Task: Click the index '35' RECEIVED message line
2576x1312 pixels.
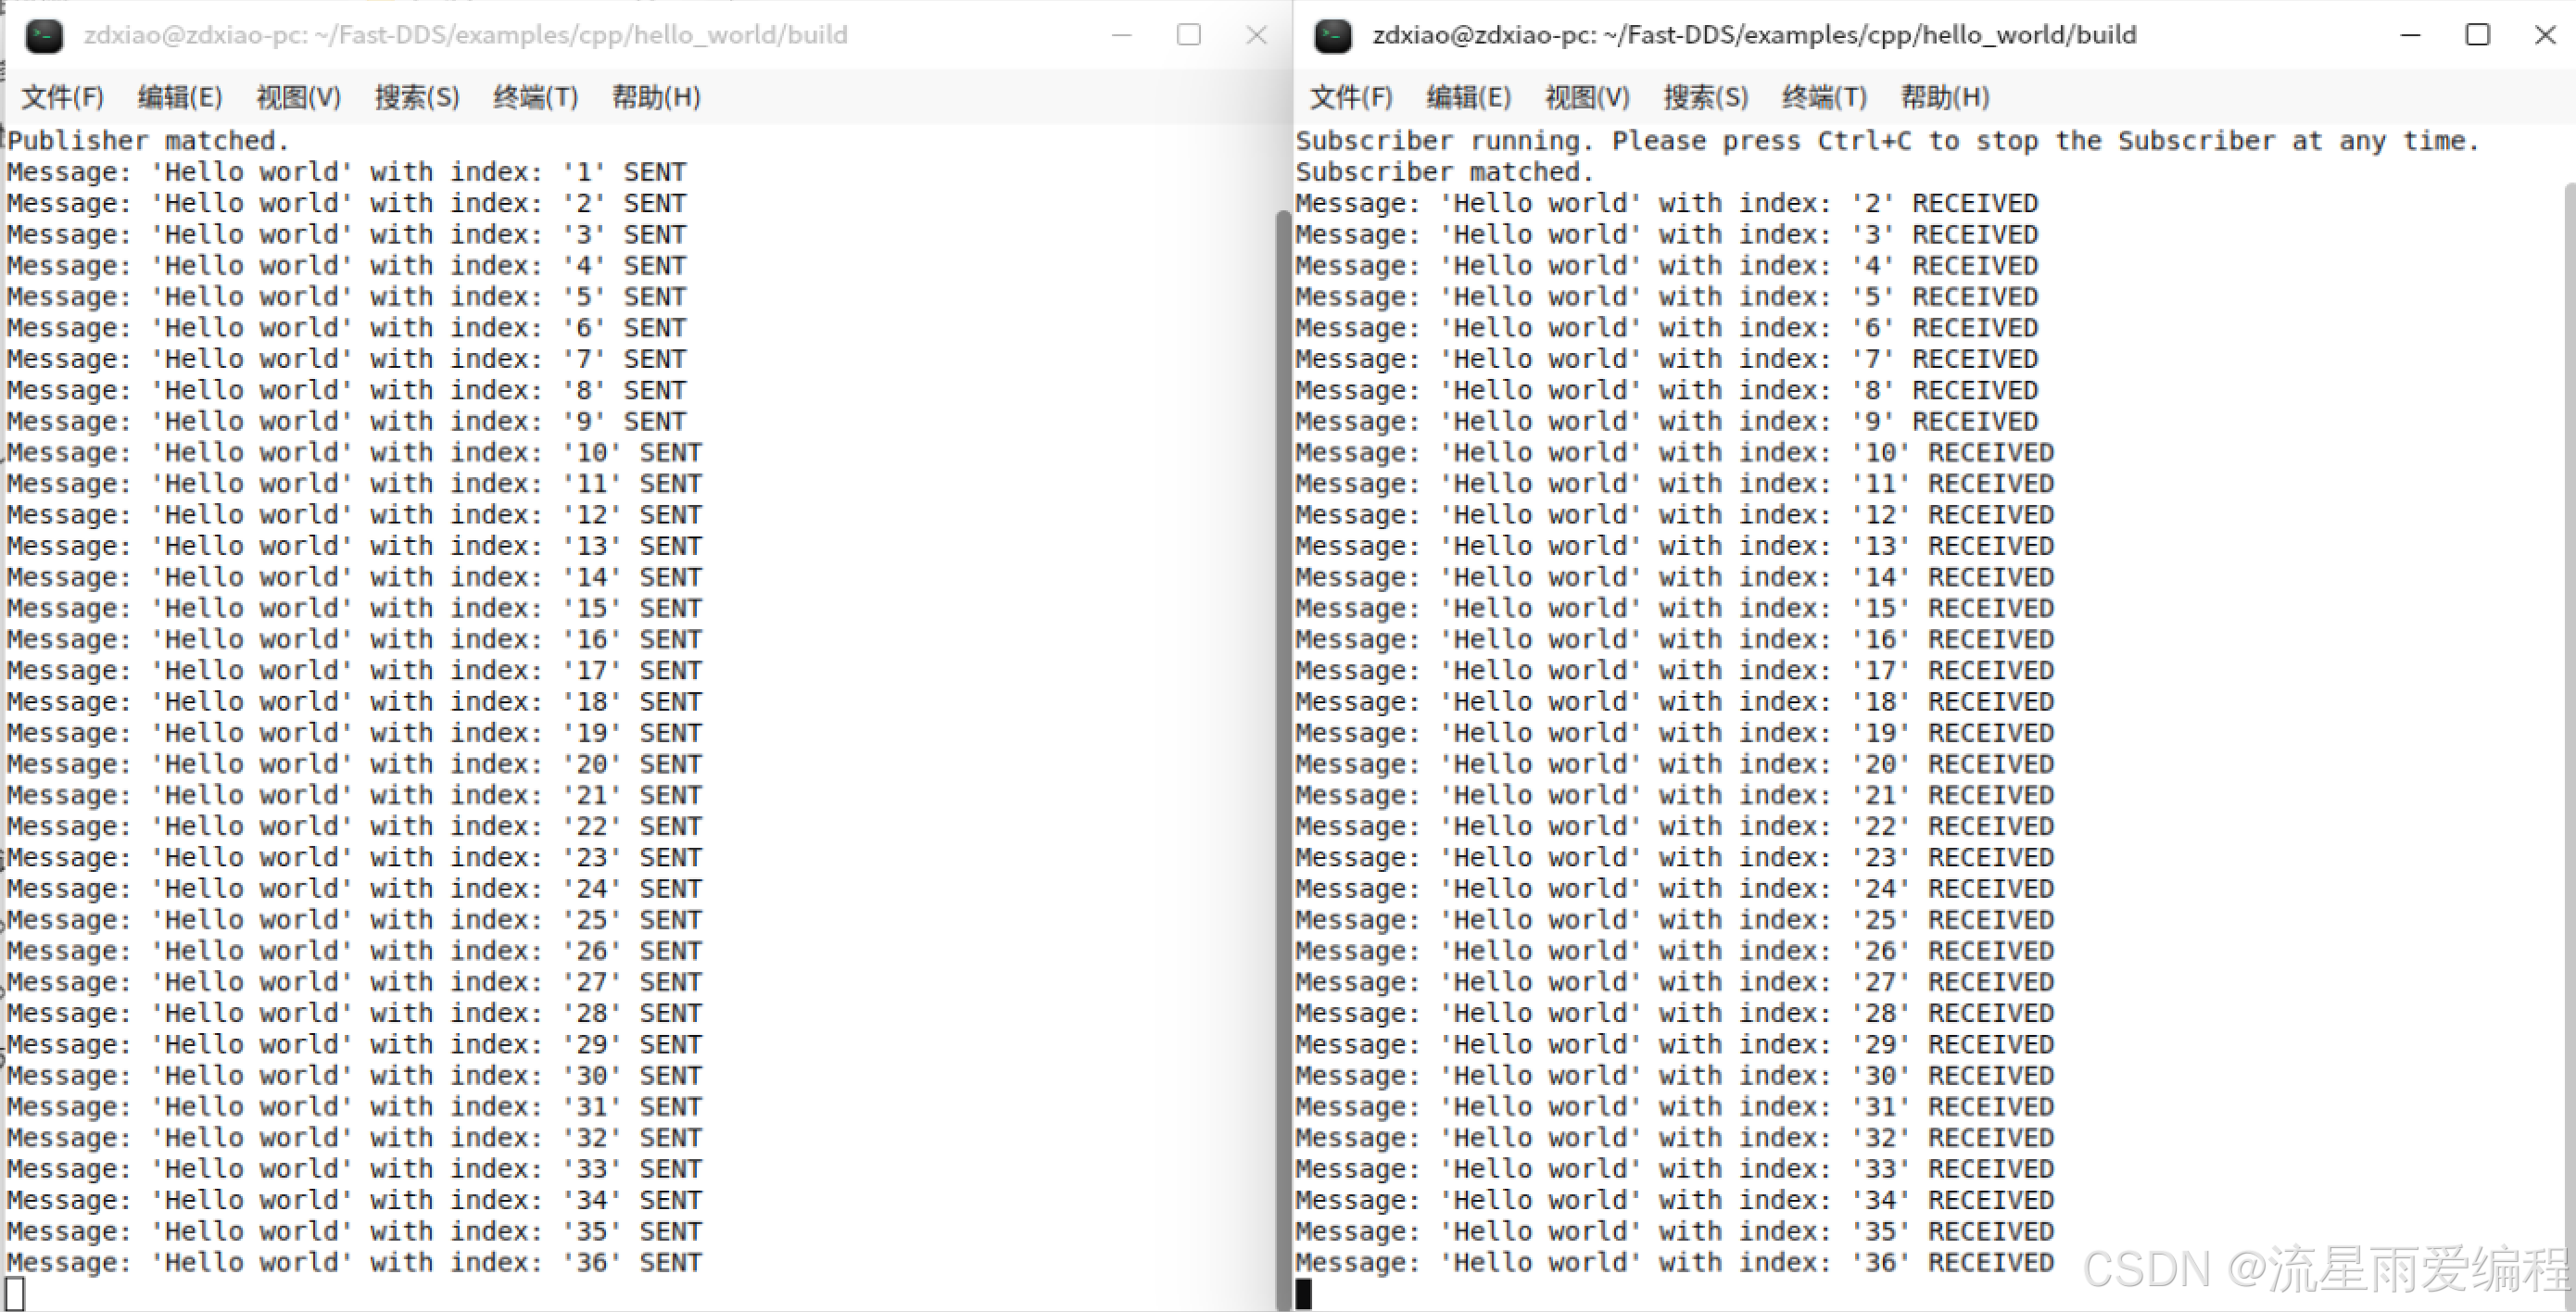Action: coord(1675,1232)
